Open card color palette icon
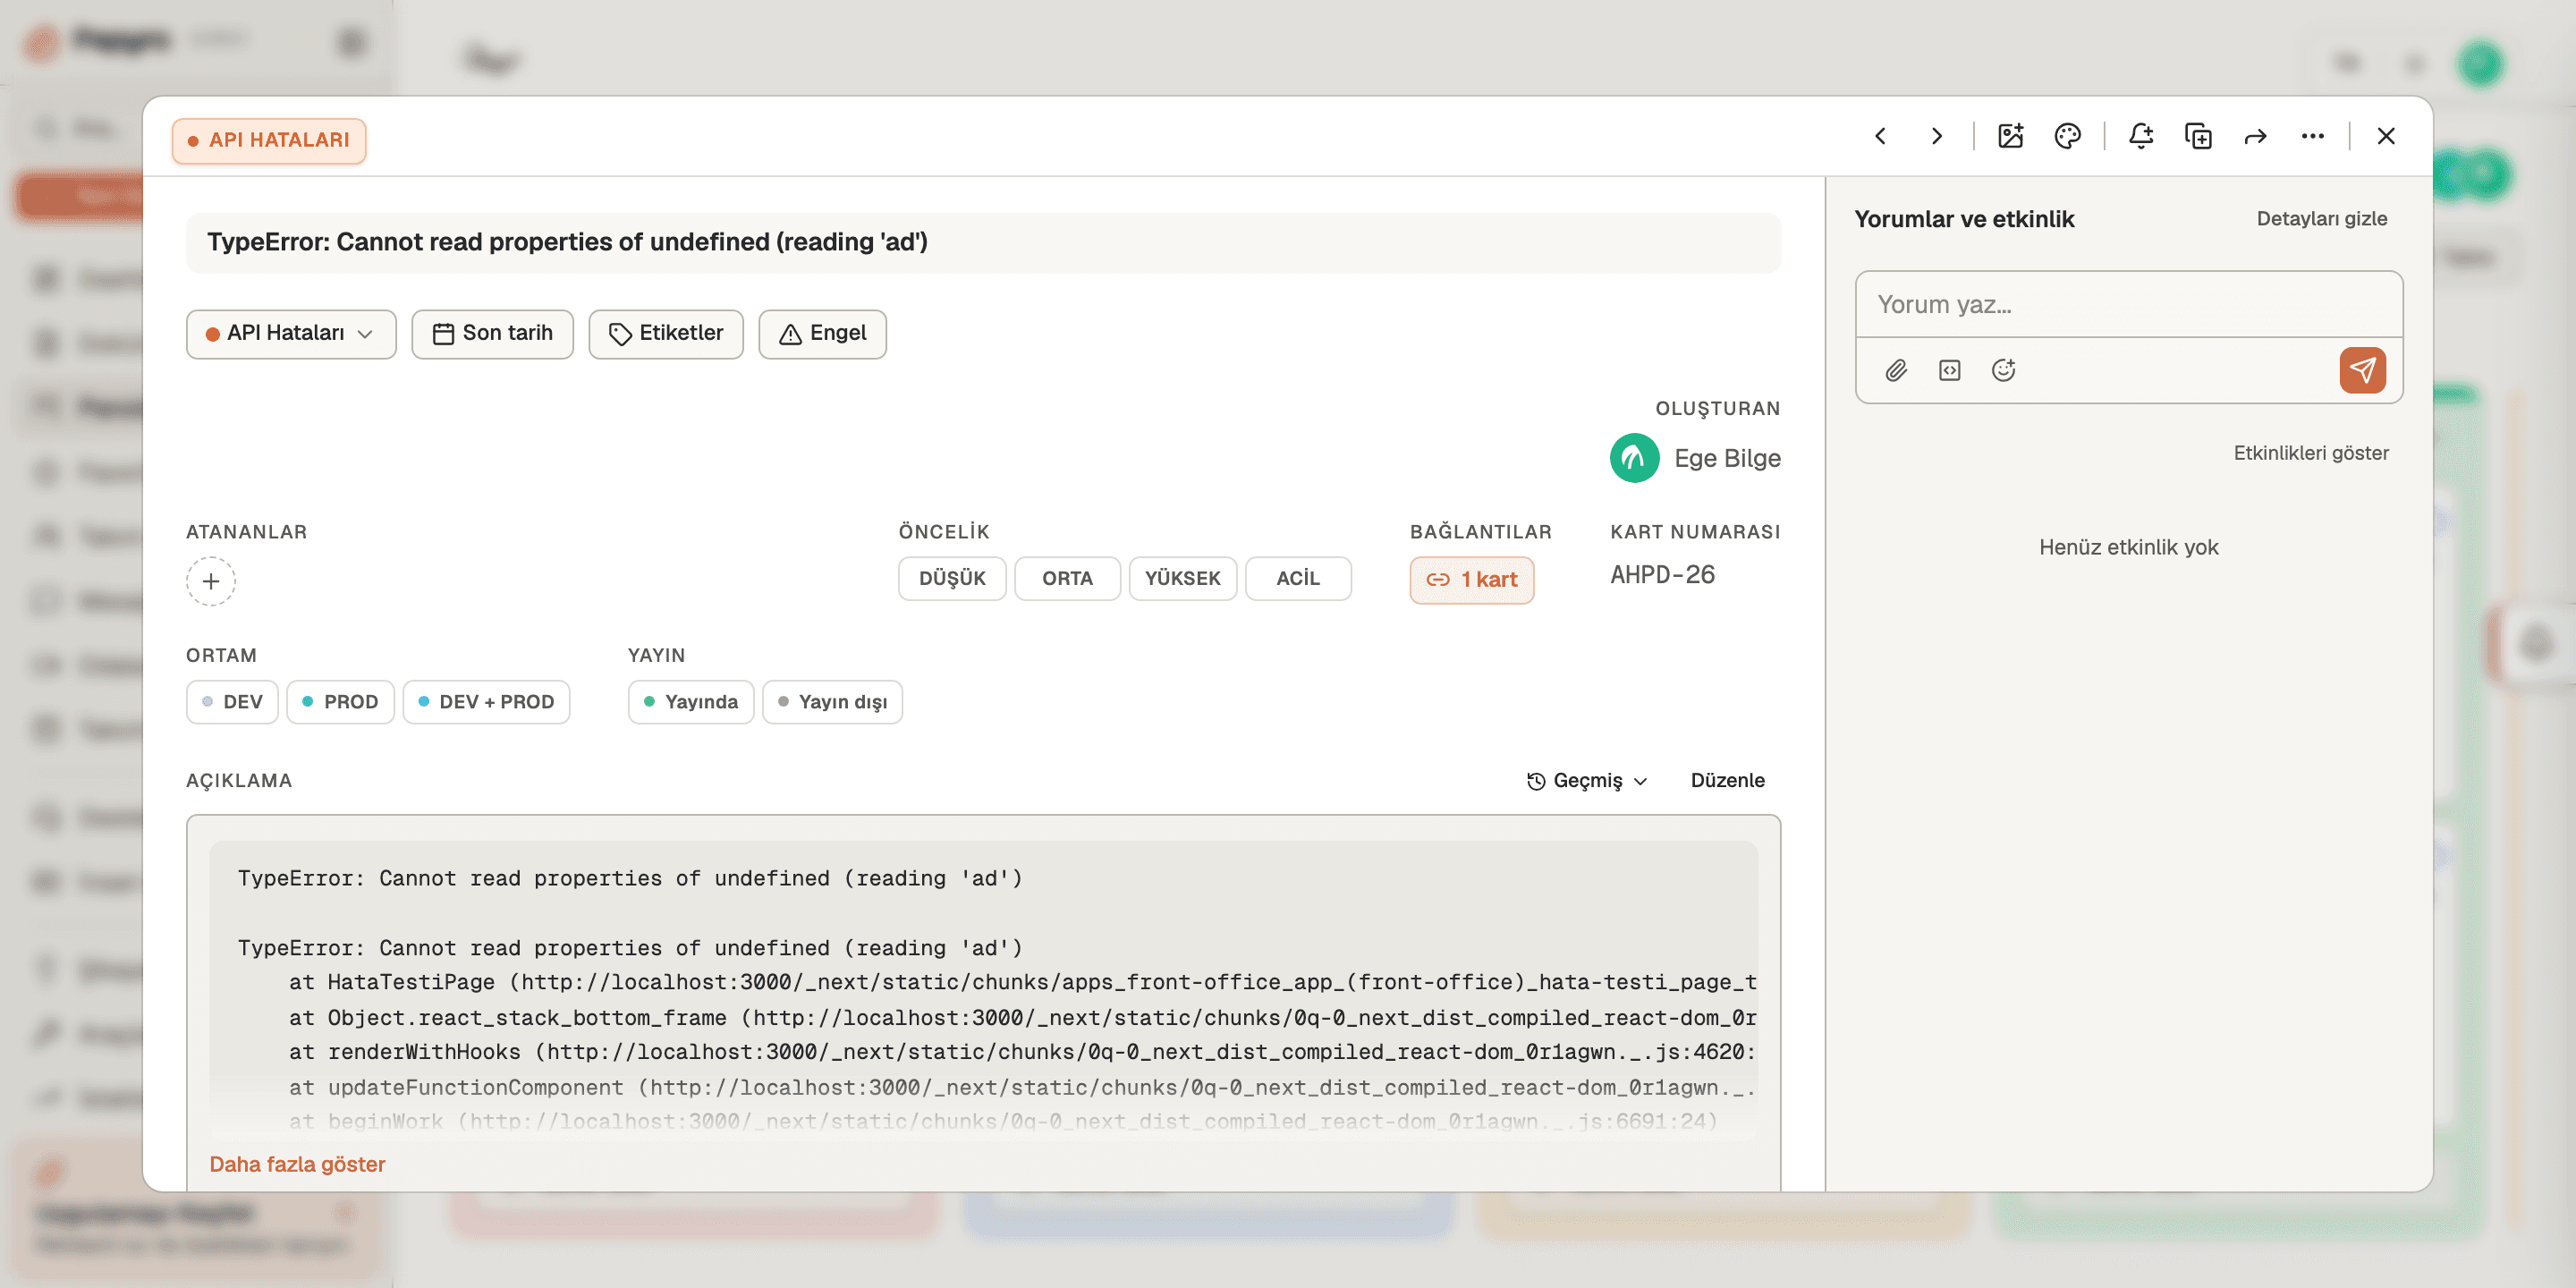 pyautogui.click(x=2067, y=136)
